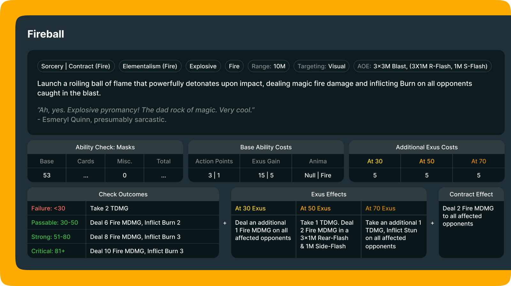The image size is (511, 286).
Task: Click the Deal an additional 1 Fire MDMG effect
Action: 263,230
